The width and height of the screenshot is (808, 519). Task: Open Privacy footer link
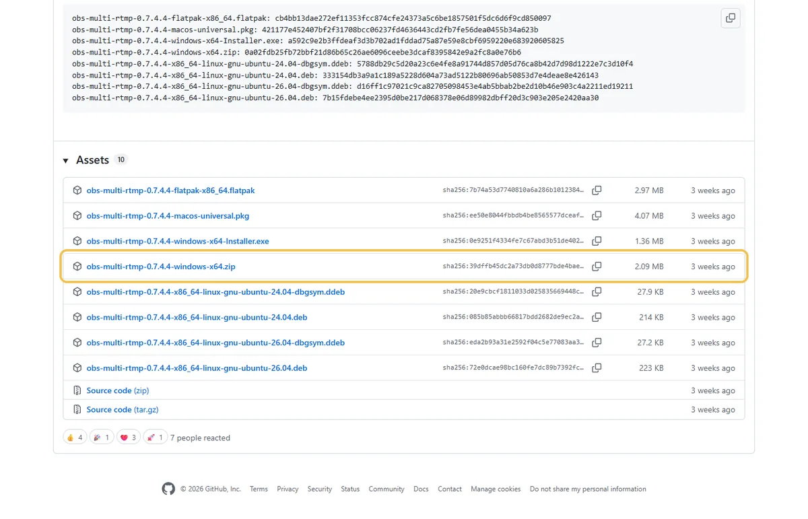(x=288, y=489)
